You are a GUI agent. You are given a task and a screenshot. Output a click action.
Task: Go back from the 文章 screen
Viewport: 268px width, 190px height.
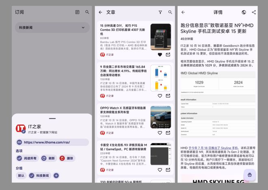[101, 12]
